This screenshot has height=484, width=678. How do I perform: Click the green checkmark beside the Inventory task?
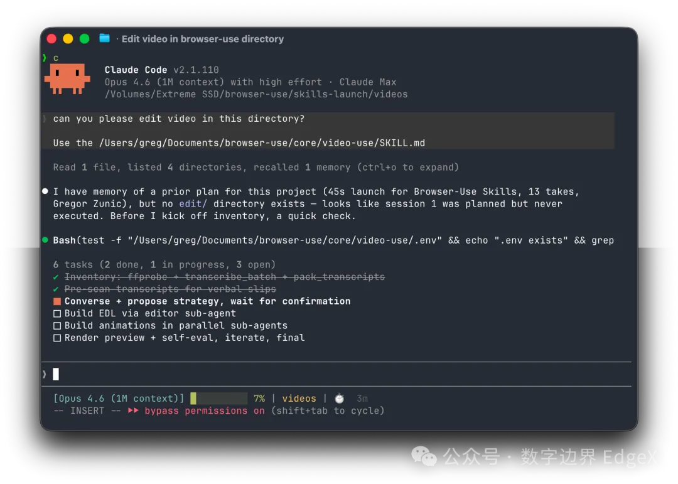tap(56, 277)
